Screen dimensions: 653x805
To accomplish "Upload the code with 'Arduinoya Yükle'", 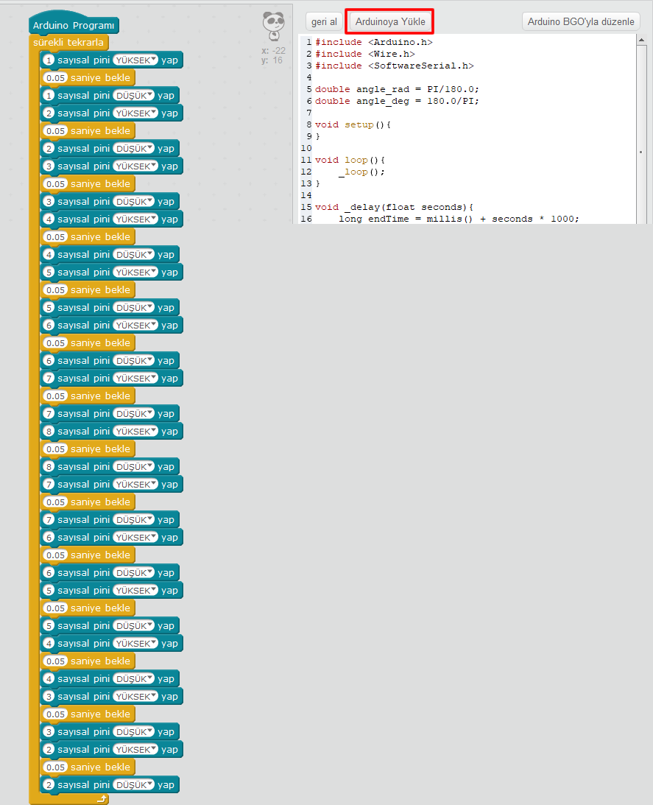I will pyautogui.click(x=390, y=21).
